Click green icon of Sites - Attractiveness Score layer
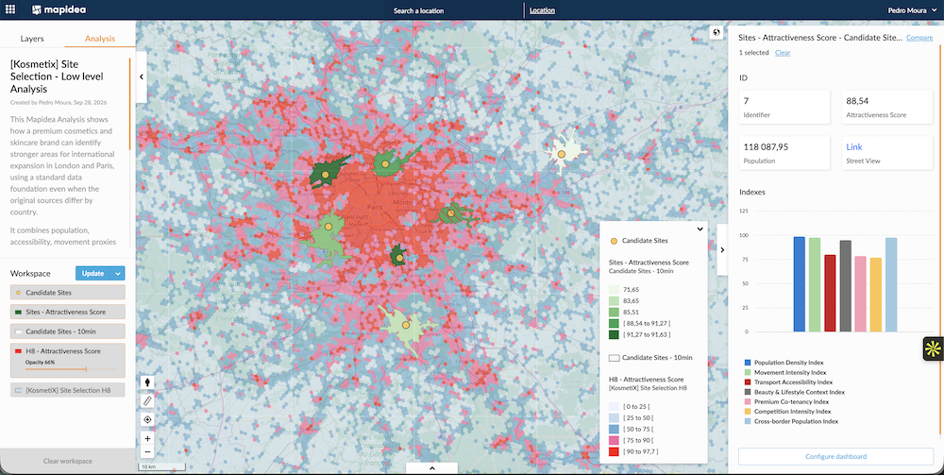This screenshot has width=944, height=475. click(18, 312)
